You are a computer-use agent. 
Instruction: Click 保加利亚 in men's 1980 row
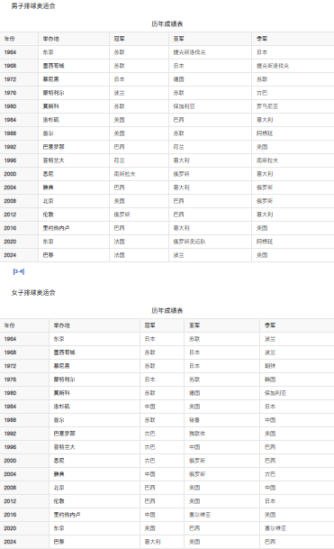coord(185,106)
